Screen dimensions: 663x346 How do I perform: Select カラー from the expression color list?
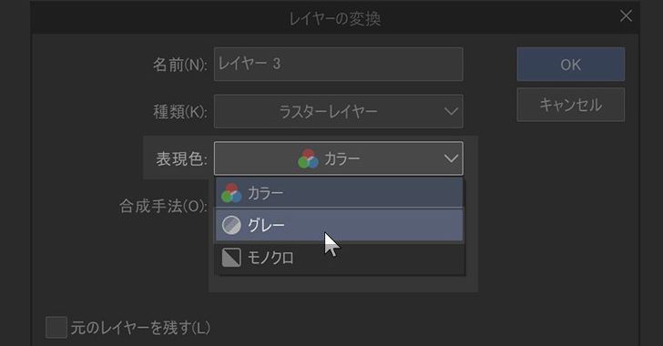340,193
